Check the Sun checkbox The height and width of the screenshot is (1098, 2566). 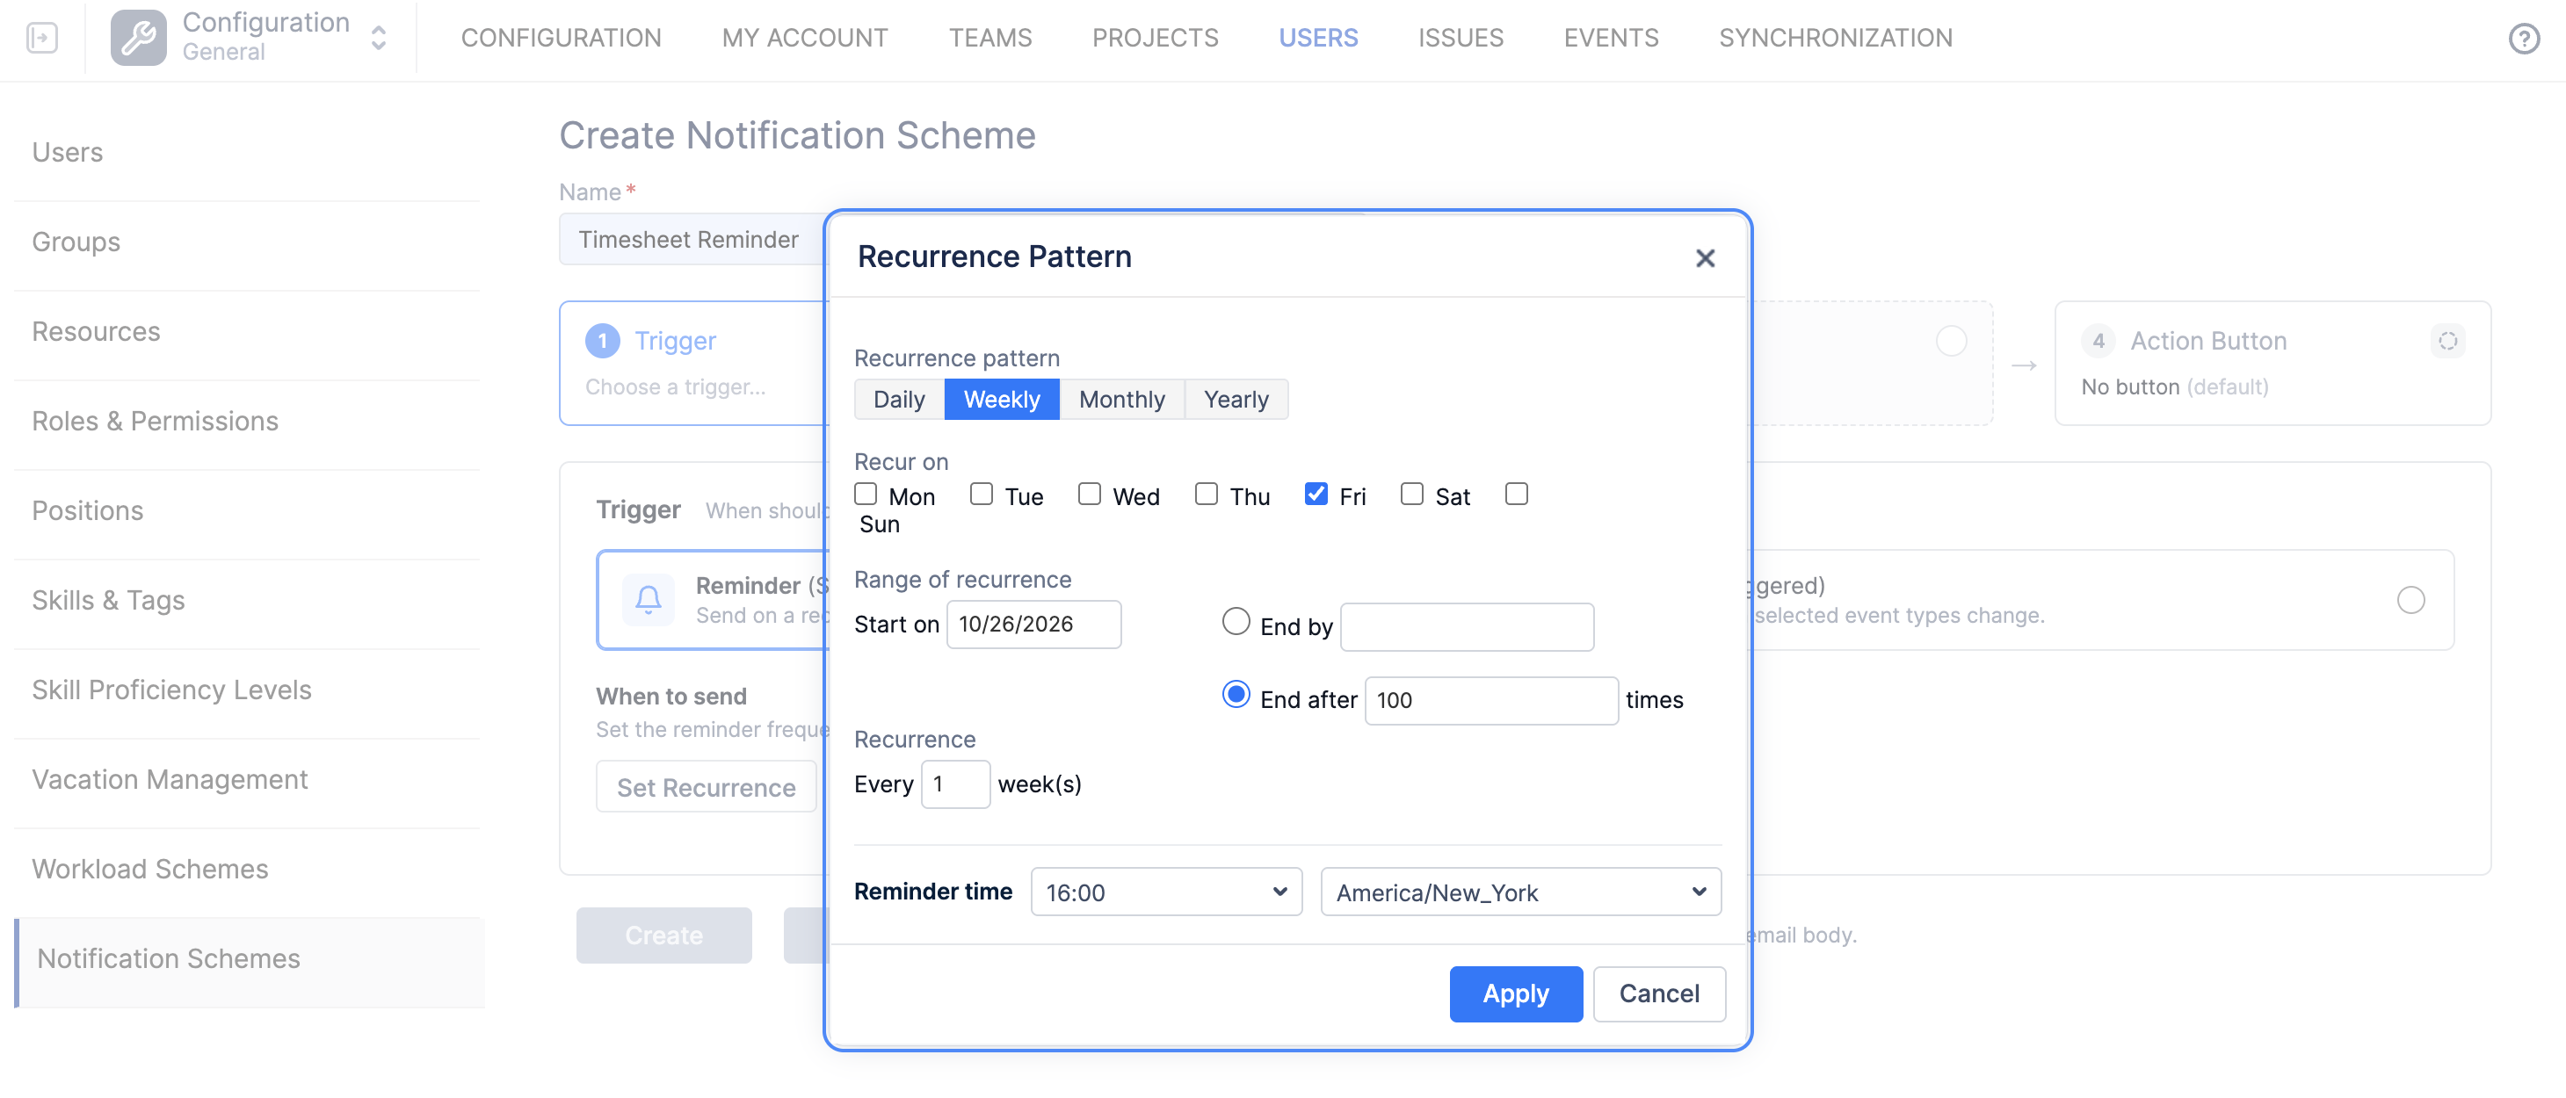[1516, 494]
